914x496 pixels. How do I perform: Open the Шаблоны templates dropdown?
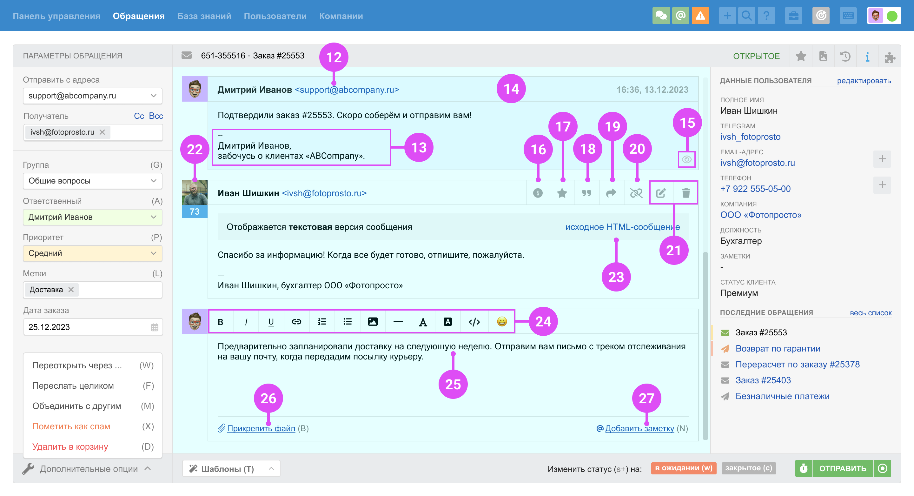pyautogui.click(x=231, y=469)
